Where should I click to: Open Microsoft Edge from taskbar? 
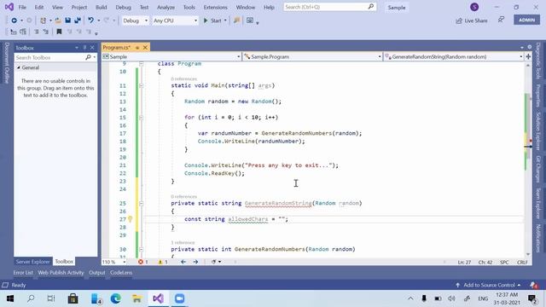click(x=116, y=298)
